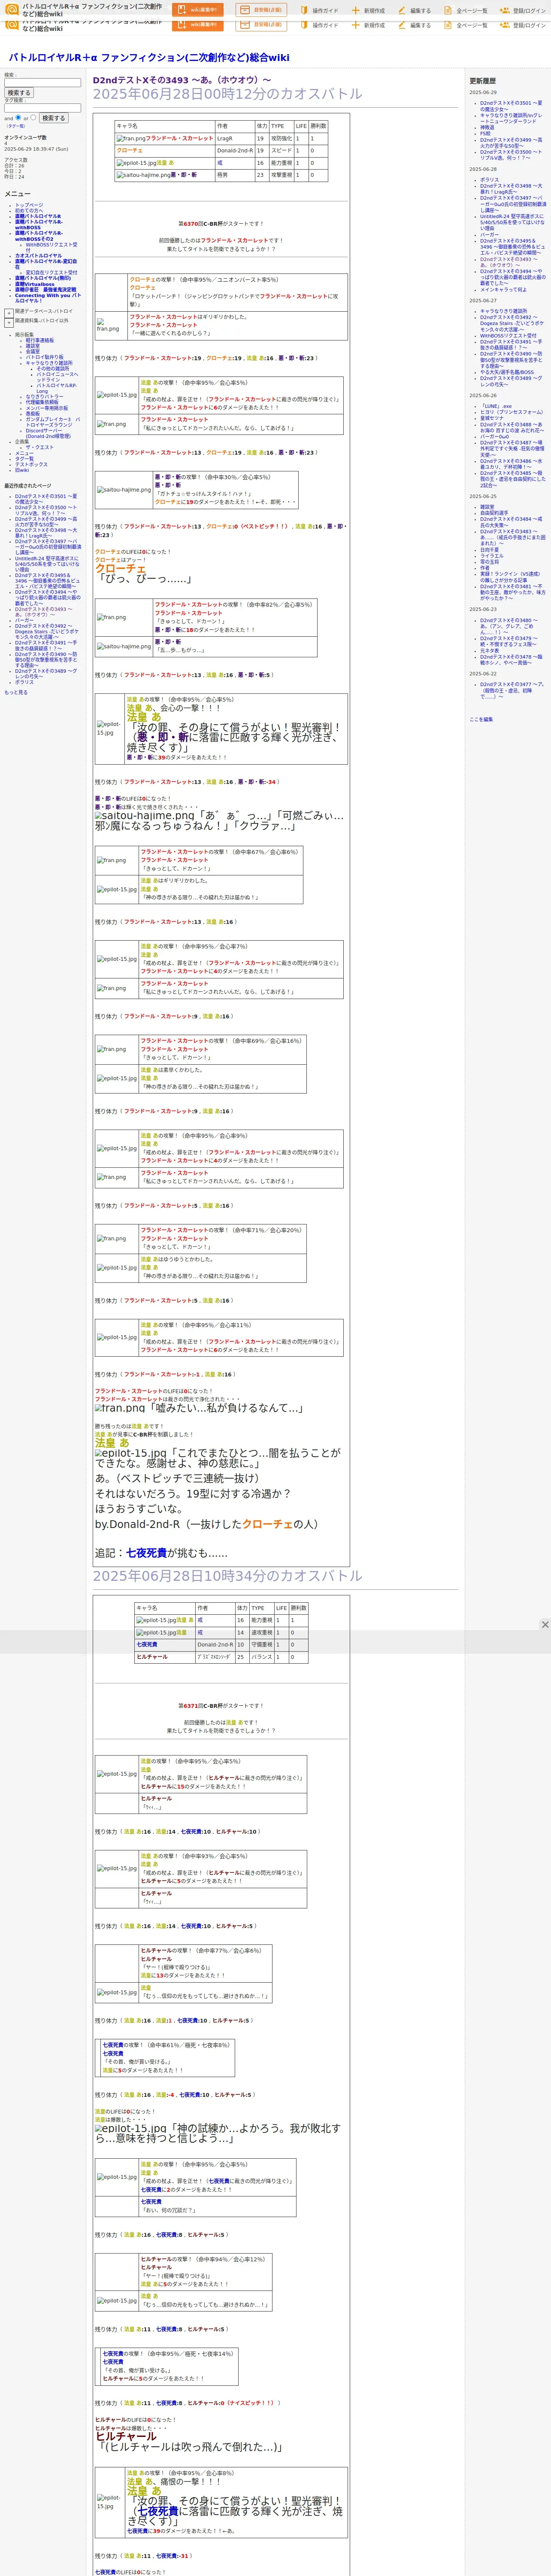
Task: Open 初めての方へ in the menu
Action: 30,211
